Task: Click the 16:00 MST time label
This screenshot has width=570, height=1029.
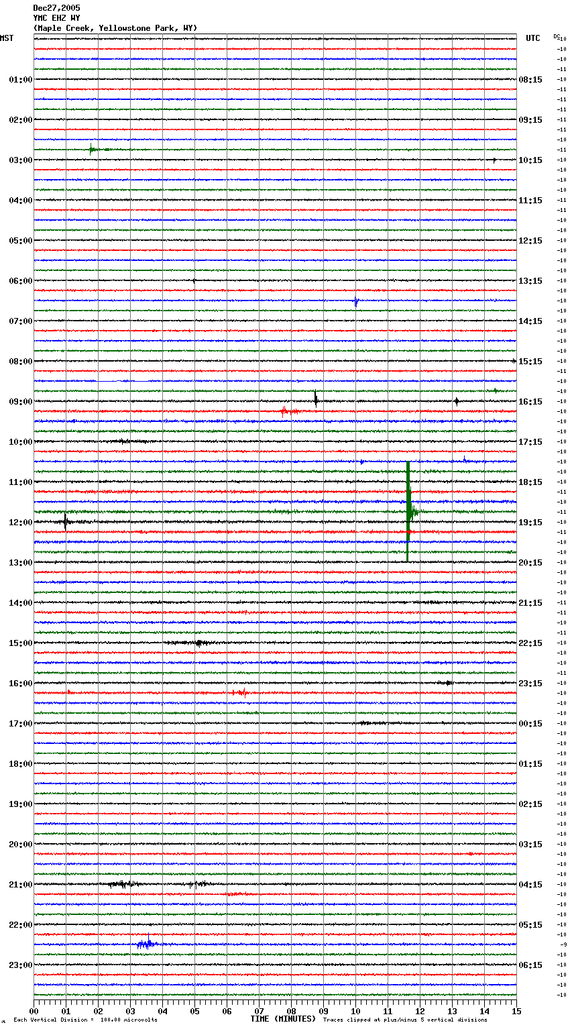Action: pos(21,684)
